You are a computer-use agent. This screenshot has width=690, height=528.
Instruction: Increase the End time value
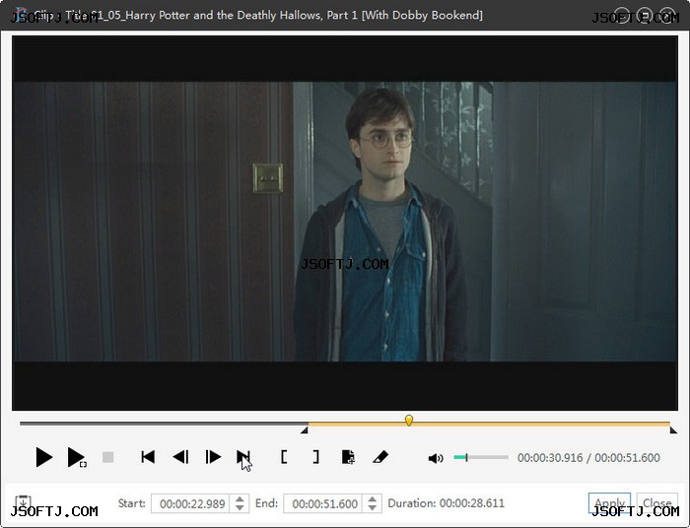pos(373,499)
